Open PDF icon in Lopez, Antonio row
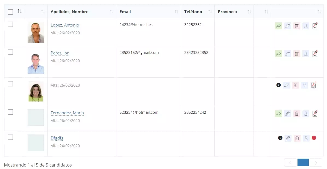Screen dimensions: 327x169 pyautogui.click(x=315, y=26)
